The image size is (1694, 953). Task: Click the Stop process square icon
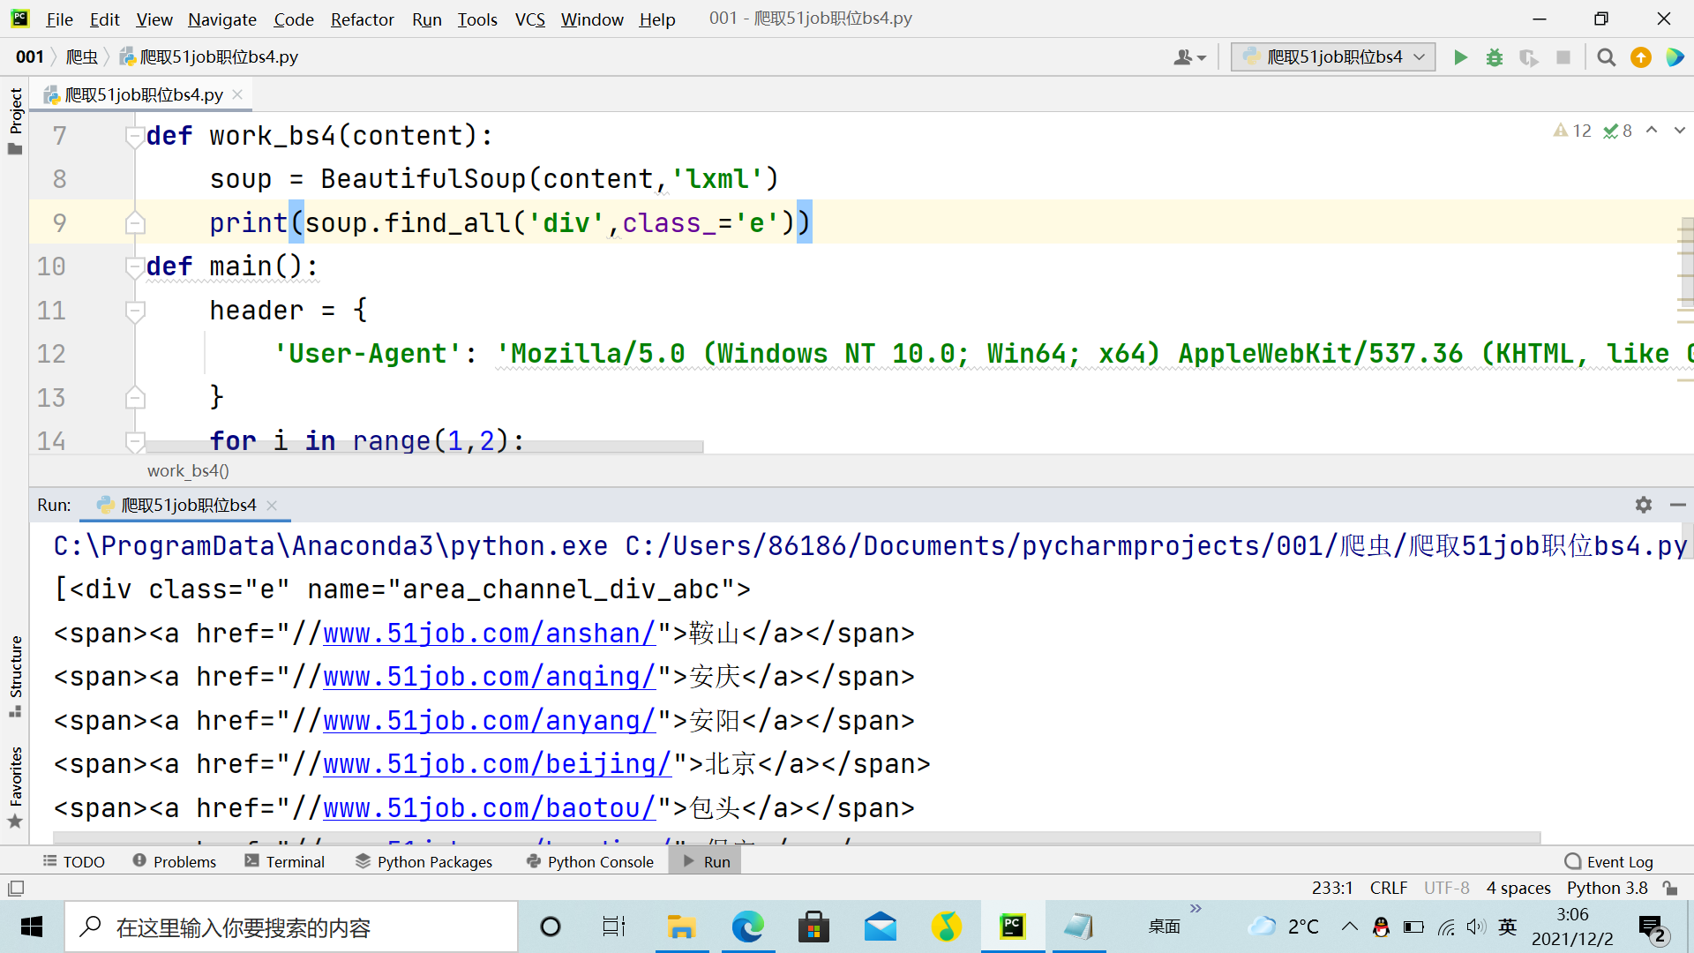tap(1563, 57)
